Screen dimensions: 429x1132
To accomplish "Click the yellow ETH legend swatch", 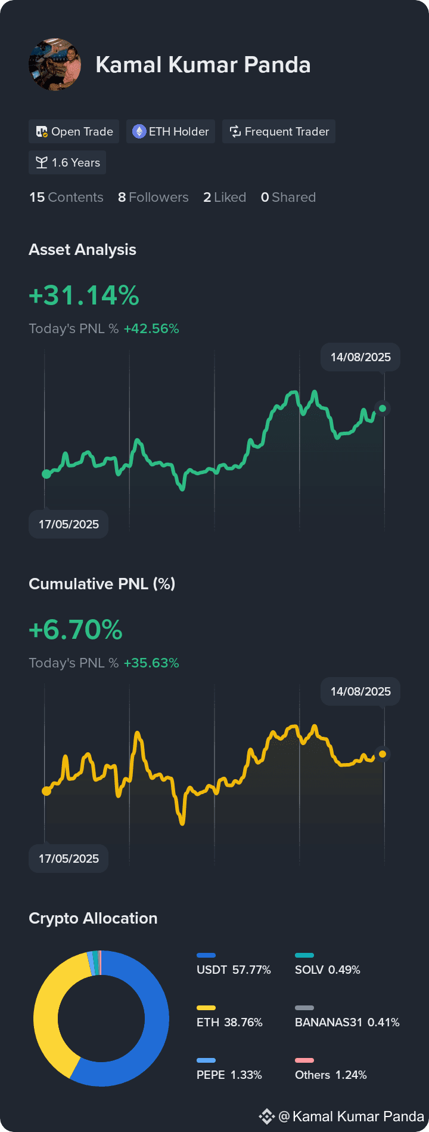I will [206, 1008].
